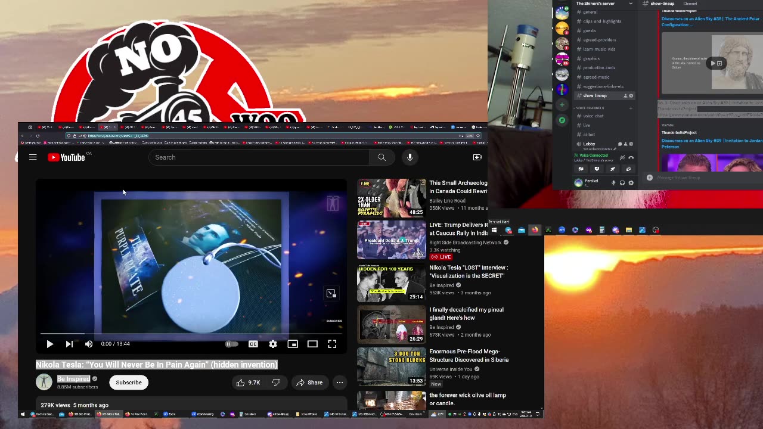Turn on Discord camera button
Image resolution: width=763 pixels, height=429 pixels.
[581, 169]
